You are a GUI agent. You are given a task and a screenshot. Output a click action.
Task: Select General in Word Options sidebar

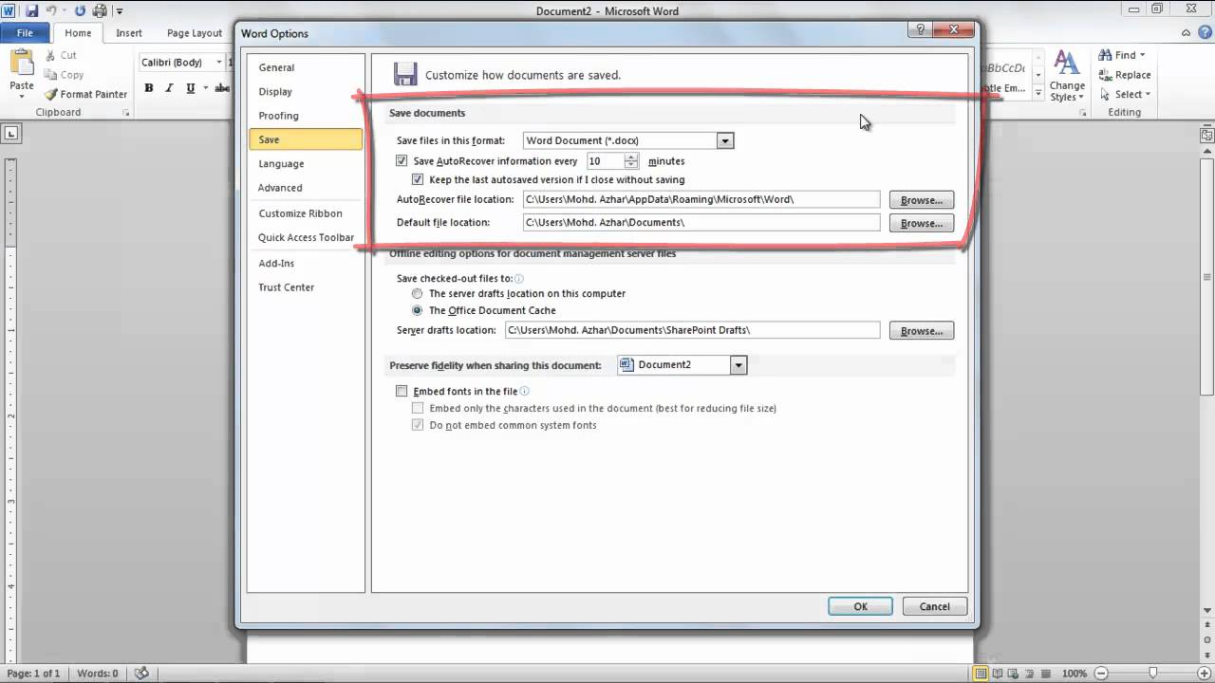point(306,67)
